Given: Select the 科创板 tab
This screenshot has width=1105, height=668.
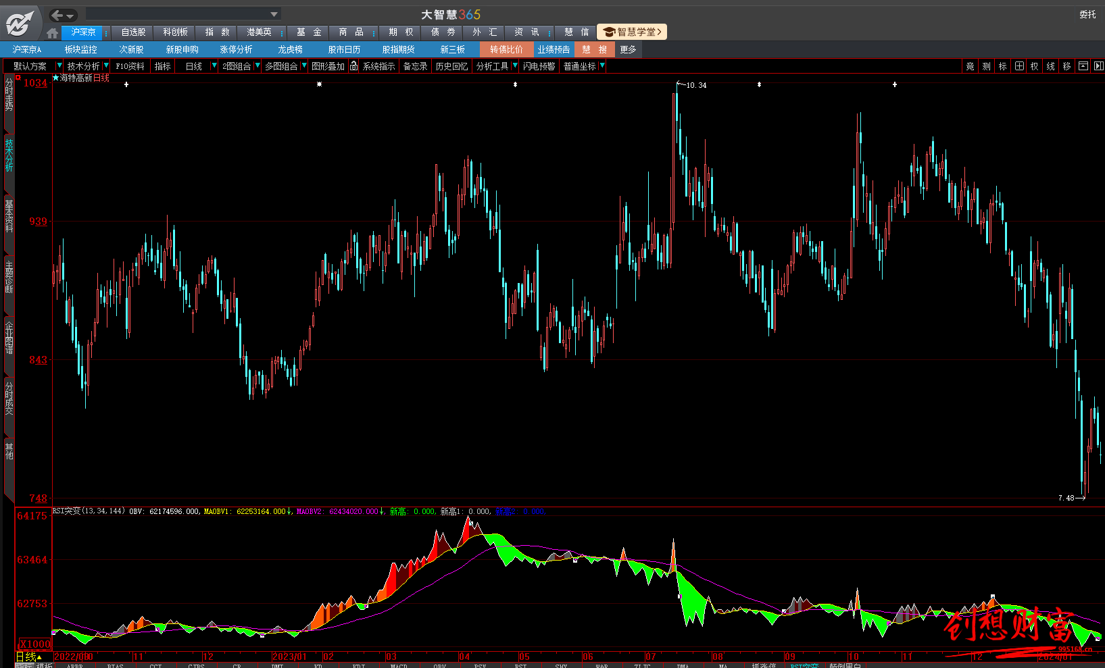Looking at the screenshot, I should click(x=175, y=32).
